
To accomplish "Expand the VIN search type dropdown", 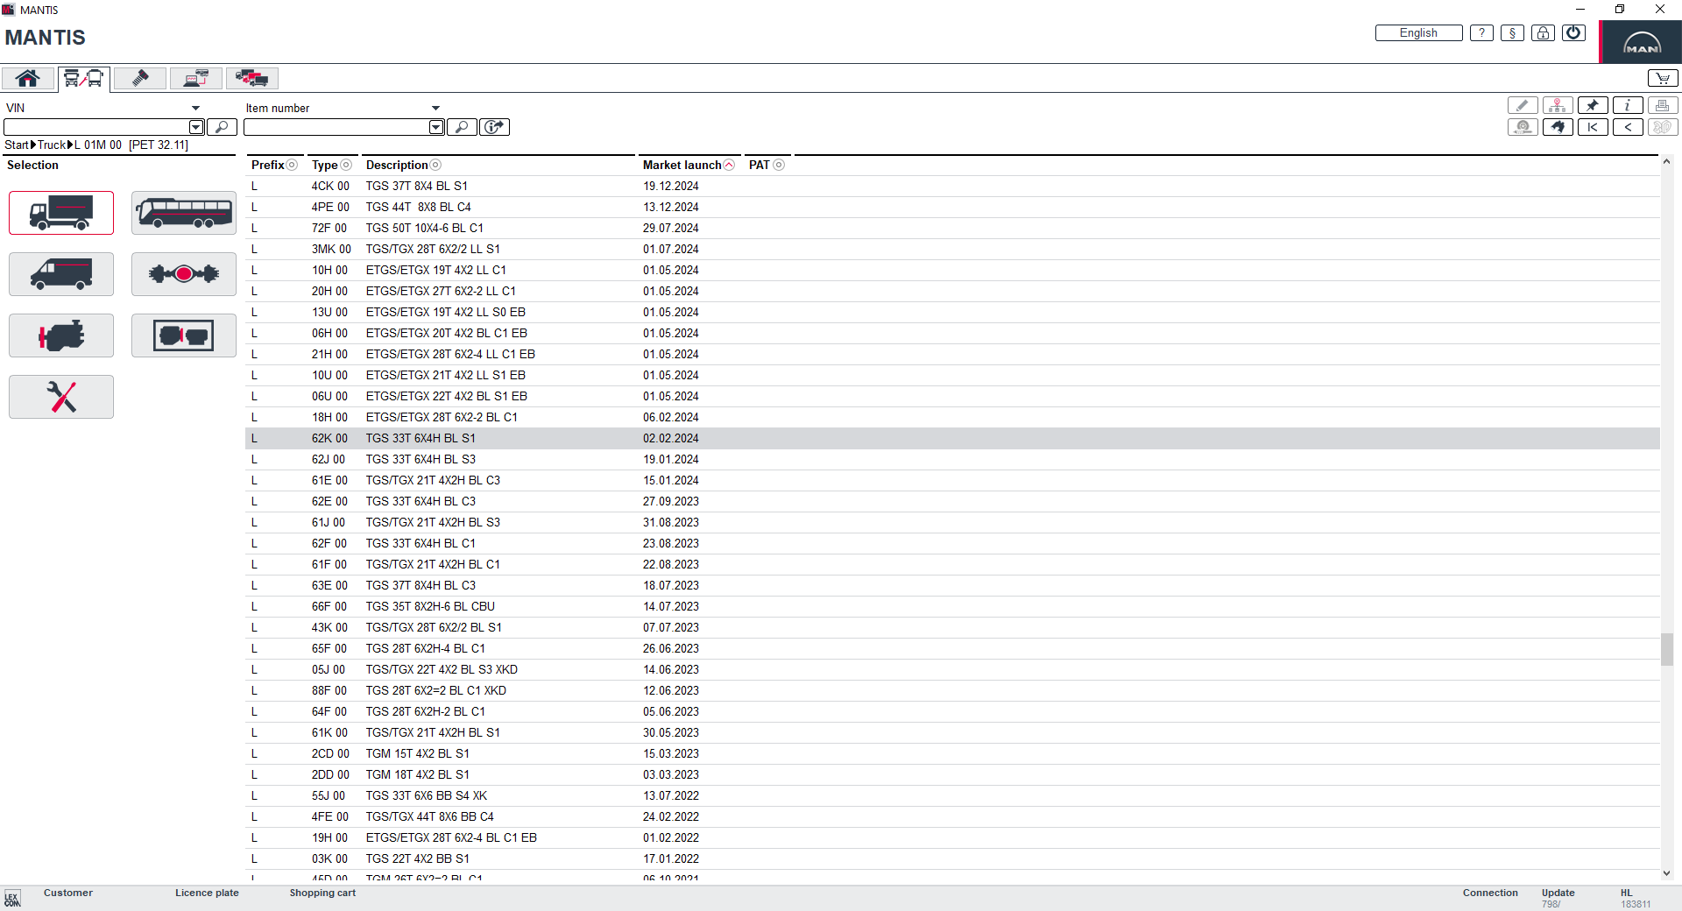I will pyautogui.click(x=194, y=107).
